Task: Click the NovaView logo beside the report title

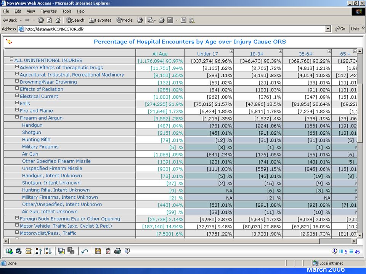Action: [9, 41]
